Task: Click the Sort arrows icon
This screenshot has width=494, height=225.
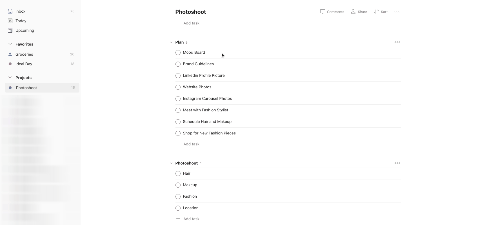Action: point(376,12)
